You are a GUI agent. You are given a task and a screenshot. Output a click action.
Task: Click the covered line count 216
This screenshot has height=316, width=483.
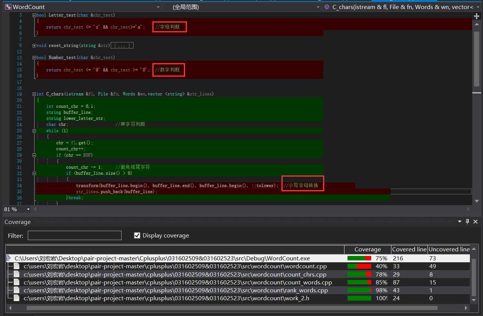pos(398,259)
